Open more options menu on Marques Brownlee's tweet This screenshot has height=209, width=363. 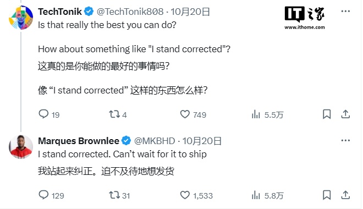pyautogui.click(x=345, y=140)
